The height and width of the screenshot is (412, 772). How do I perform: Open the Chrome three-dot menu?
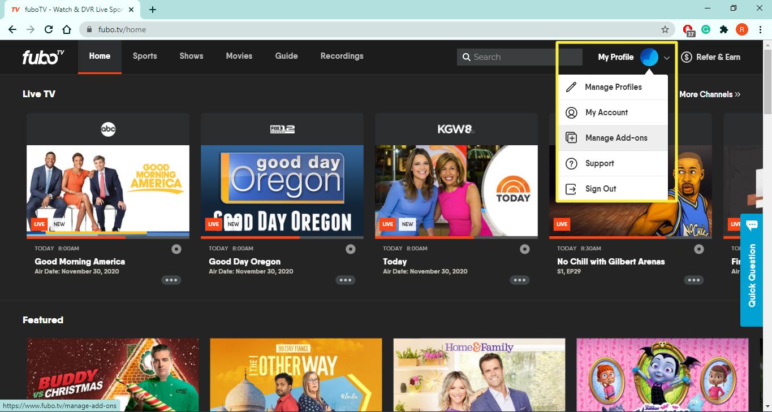(x=760, y=29)
